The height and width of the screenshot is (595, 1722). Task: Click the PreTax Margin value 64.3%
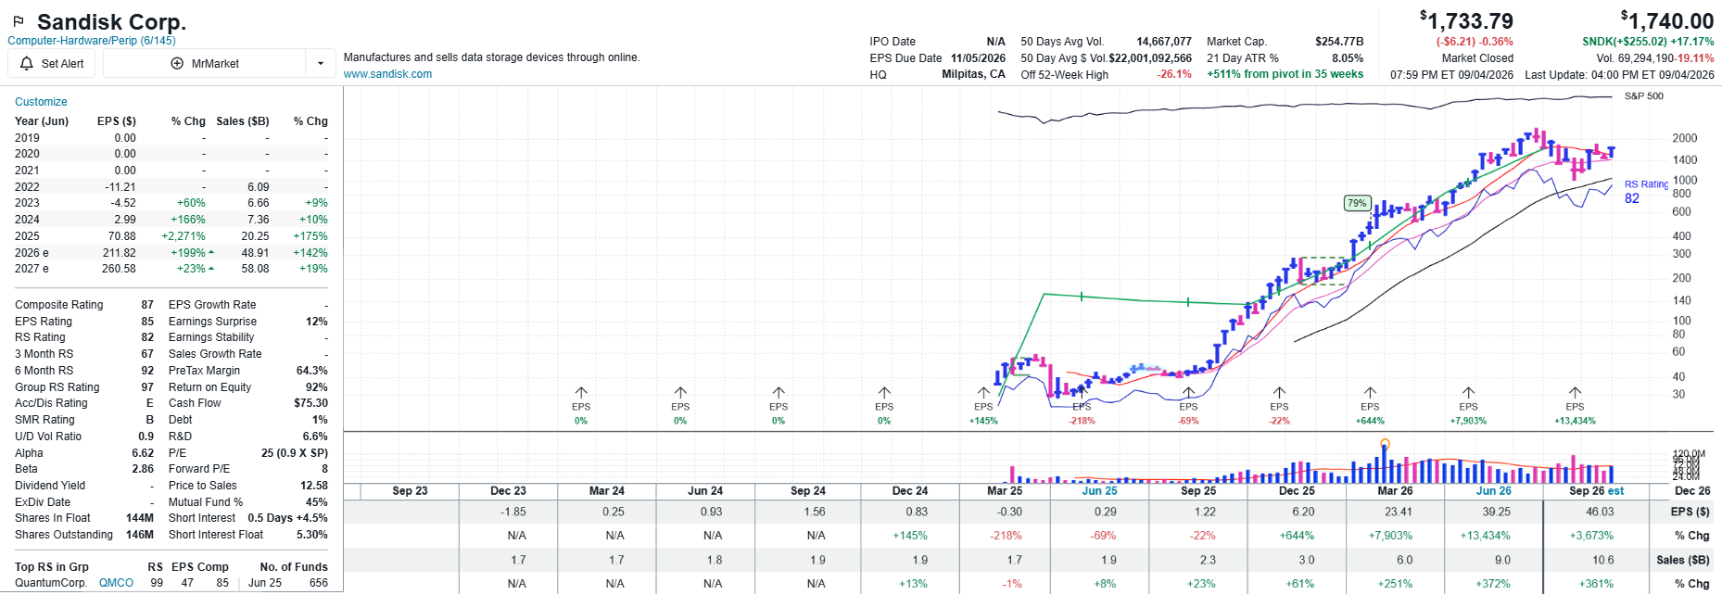(x=311, y=371)
